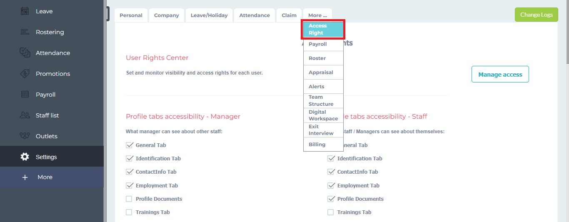The height and width of the screenshot is (222, 569).
Task: Click the Rostering icon in sidebar
Action: click(25, 32)
